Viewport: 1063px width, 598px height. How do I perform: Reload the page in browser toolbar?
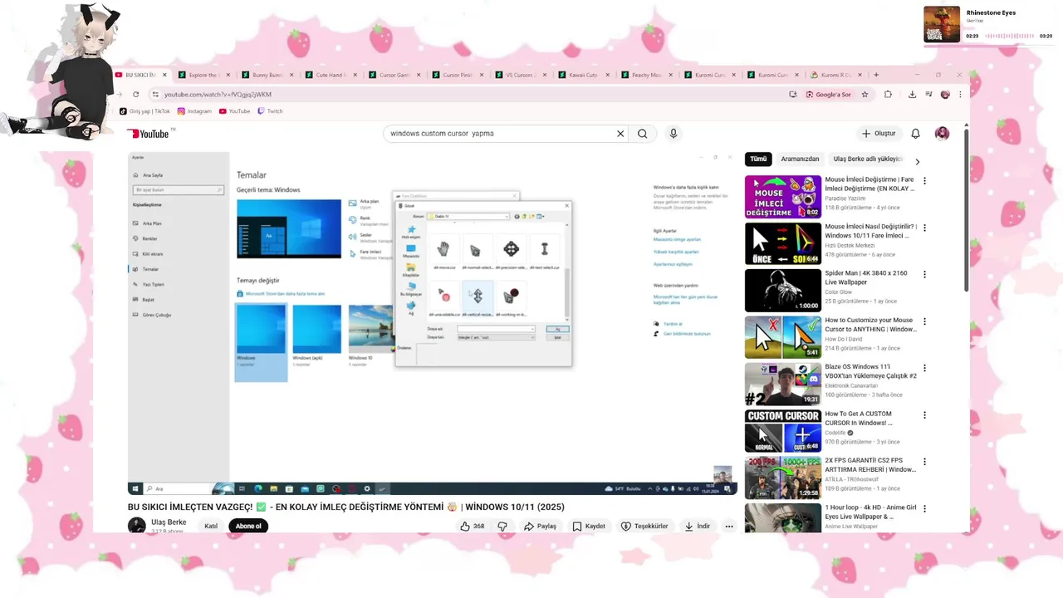click(x=136, y=95)
